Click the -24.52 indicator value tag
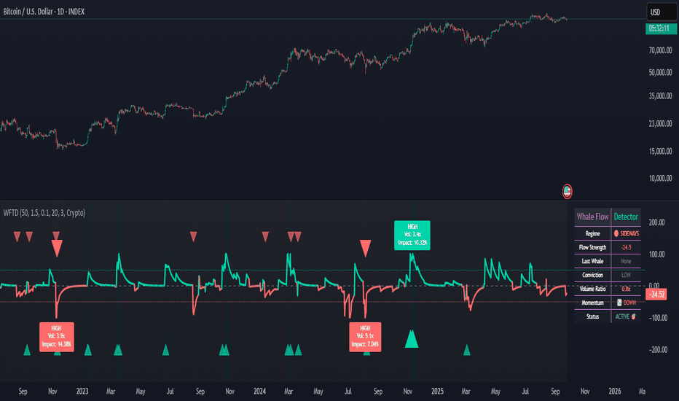Viewport: 679px width, 401px height. pos(659,295)
